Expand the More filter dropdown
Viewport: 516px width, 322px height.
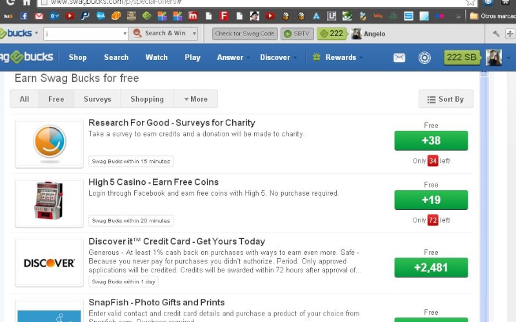(196, 99)
